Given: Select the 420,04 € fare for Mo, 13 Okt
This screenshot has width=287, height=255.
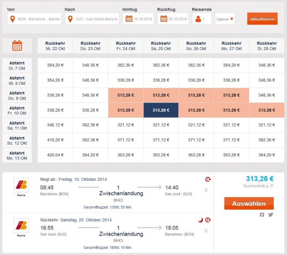Looking at the screenshot, I should [x=56, y=155].
